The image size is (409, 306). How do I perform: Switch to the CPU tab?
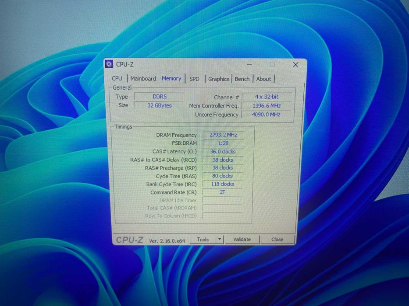point(117,78)
